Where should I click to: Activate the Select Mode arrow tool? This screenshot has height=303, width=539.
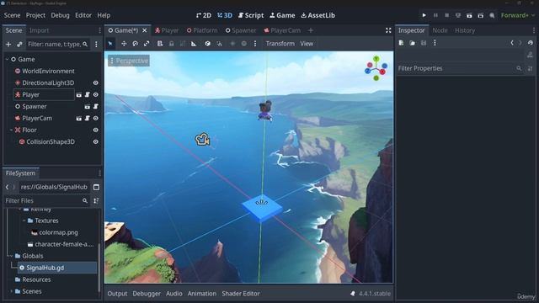[x=110, y=44]
